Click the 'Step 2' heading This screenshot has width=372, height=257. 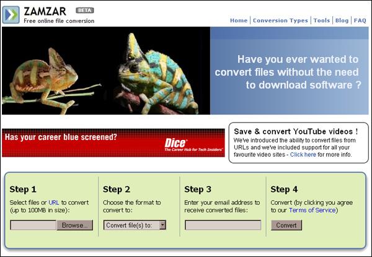117,189
